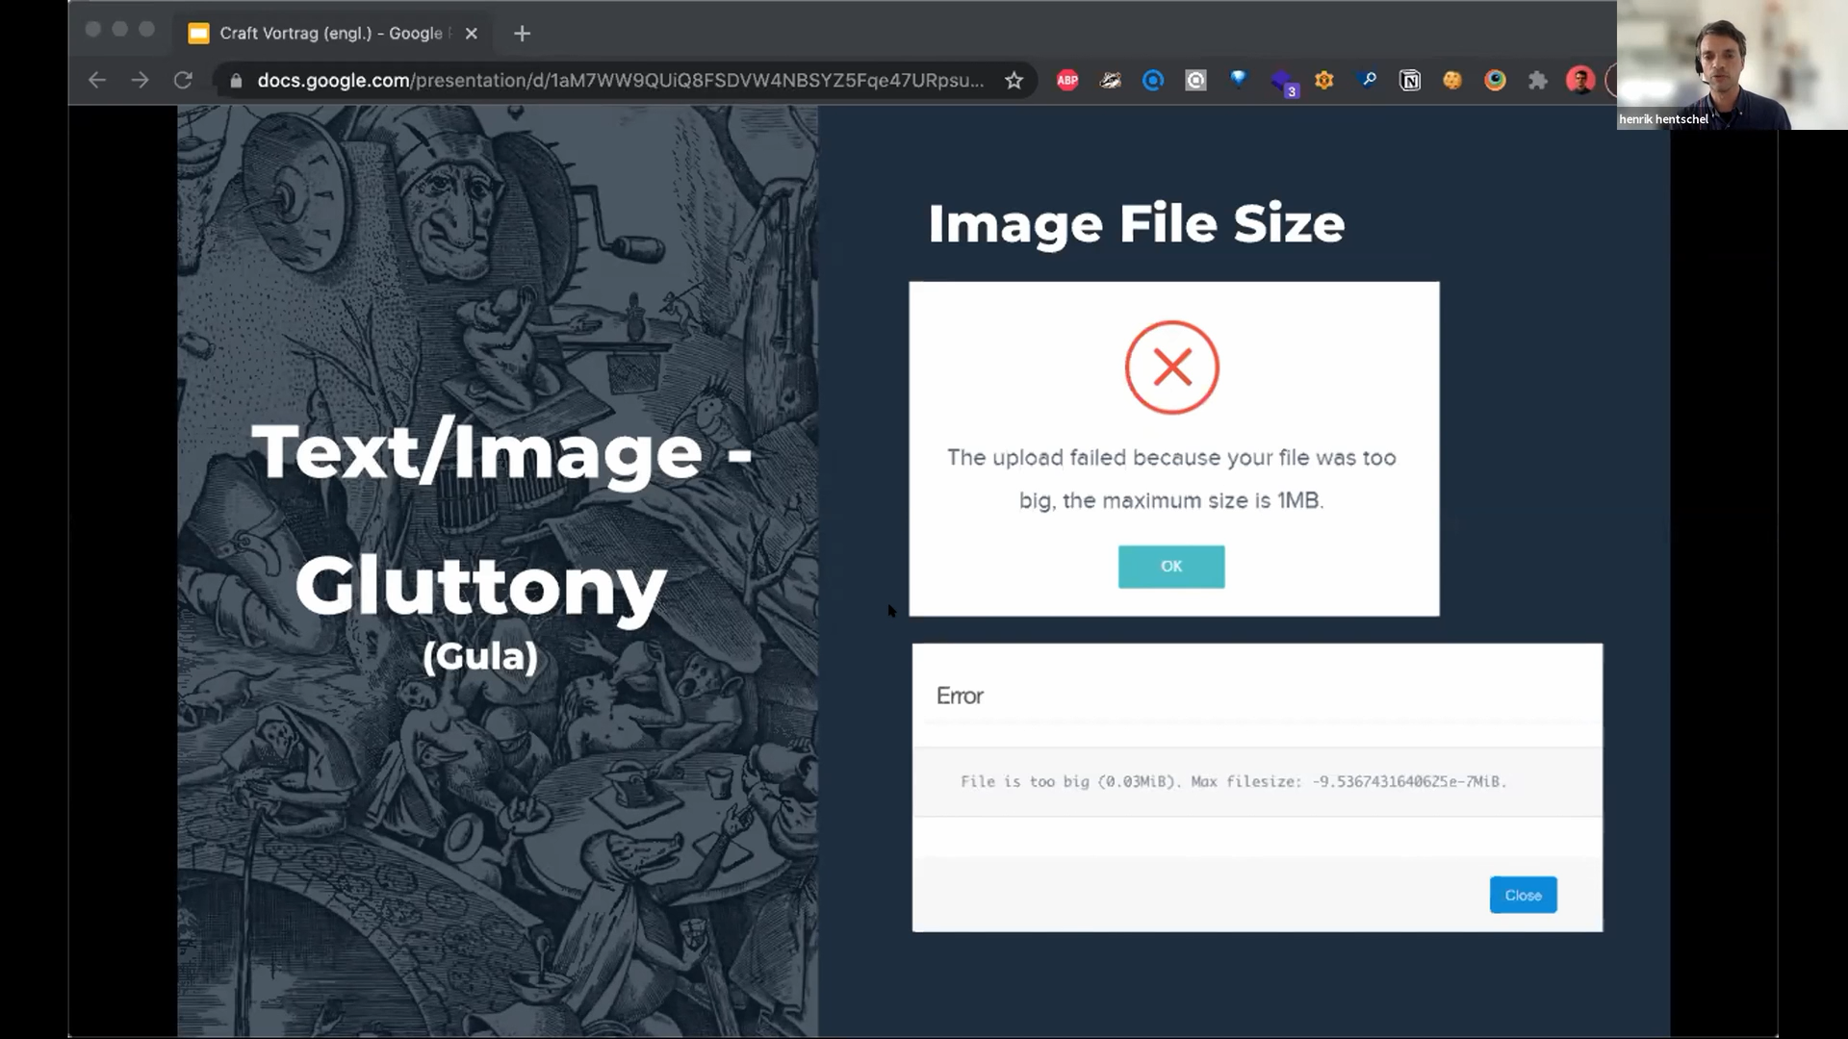Open the Notion web clipper extension
The width and height of the screenshot is (1848, 1039).
[x=1410, y=81]
